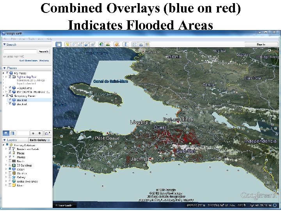Uncheck the Sightseeing Tour checkbox
The image size is (281, 211).
point(10,77)
